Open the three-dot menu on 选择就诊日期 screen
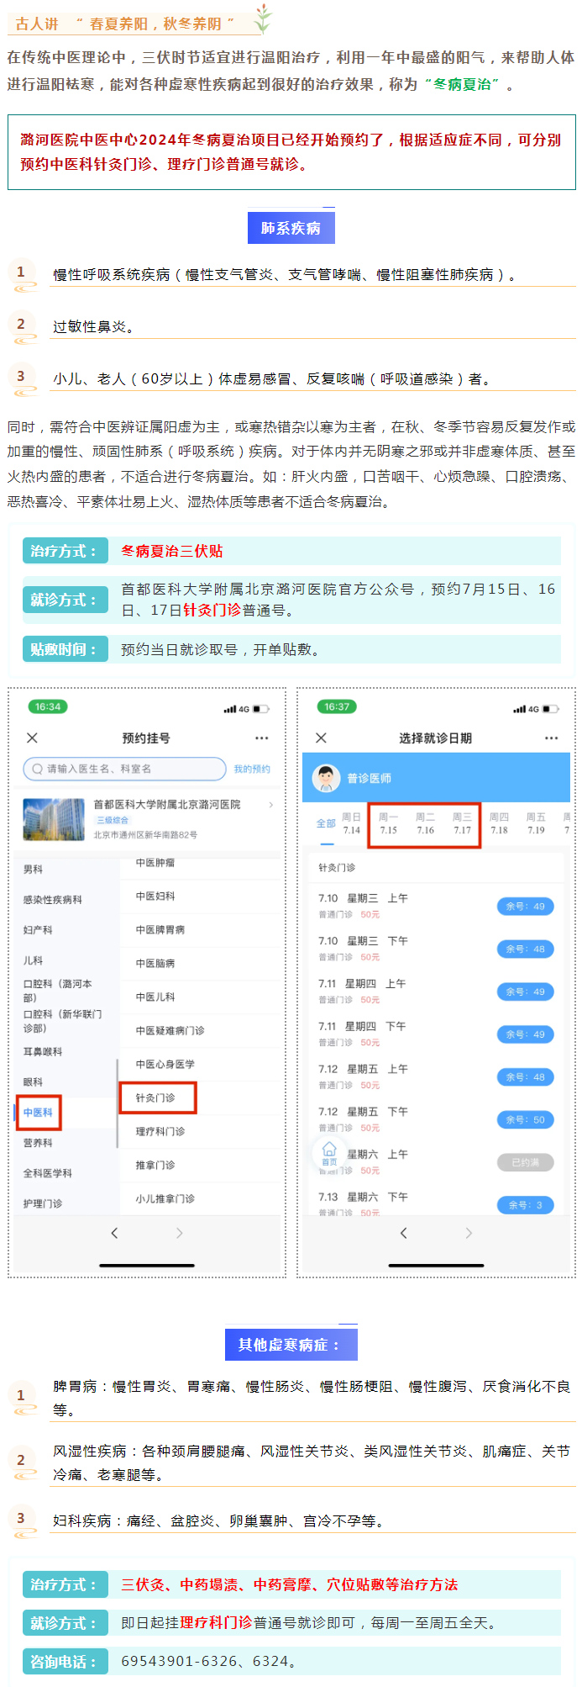The height and width of the screenshot is (1687, 582). (551, 738)
